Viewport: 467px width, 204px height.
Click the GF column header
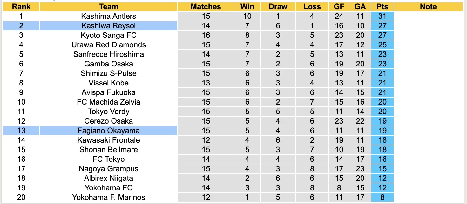click(x=339, y=7)
